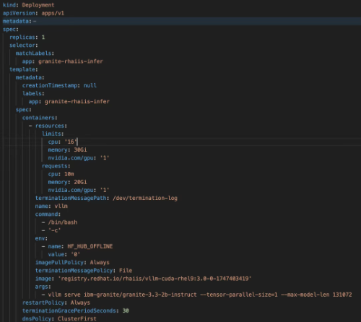Click the requests cpu 10m value
Screen dimensions: 361x322
coord(69,174)
